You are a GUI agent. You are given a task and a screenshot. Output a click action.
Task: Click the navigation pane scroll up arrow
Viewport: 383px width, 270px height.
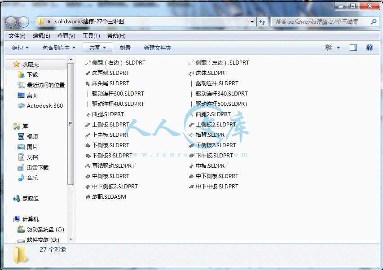(x=71, y=60)
